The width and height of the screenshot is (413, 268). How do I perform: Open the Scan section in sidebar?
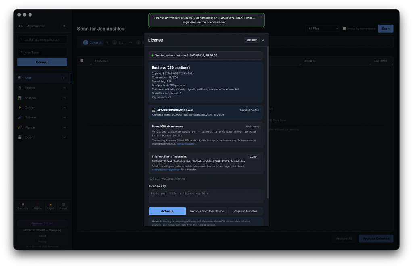(x=42, y=78)
